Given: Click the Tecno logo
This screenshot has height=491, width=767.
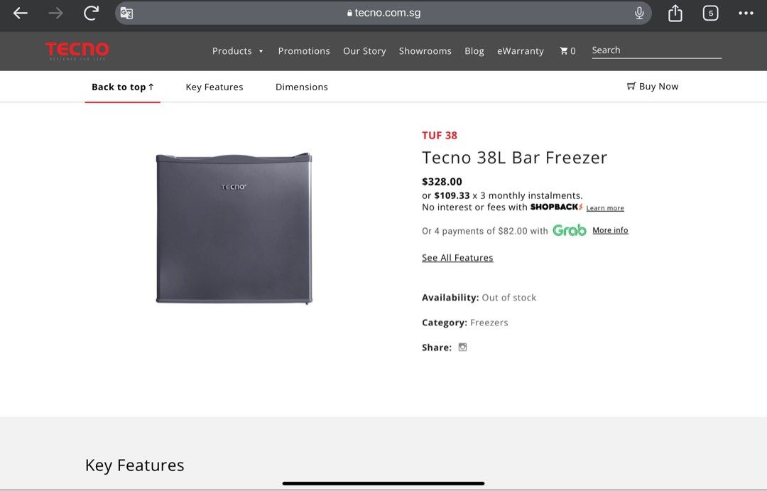Looking at the screenshot, I should (77, 50).
